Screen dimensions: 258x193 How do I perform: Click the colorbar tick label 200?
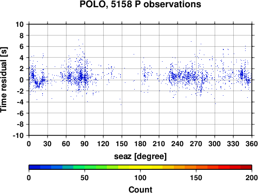pos(251,178)
